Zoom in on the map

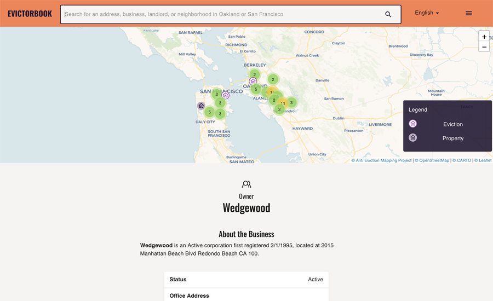tap(484, 37)
